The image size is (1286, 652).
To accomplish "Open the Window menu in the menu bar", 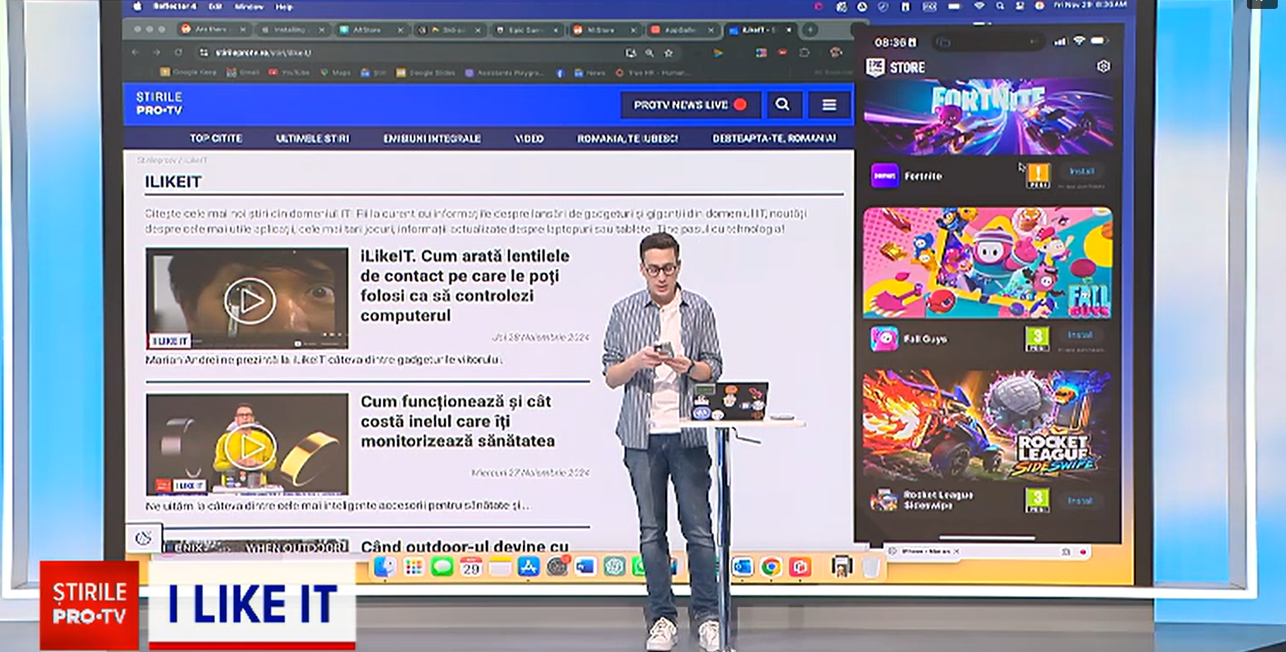I will click(x=249, y=7).
